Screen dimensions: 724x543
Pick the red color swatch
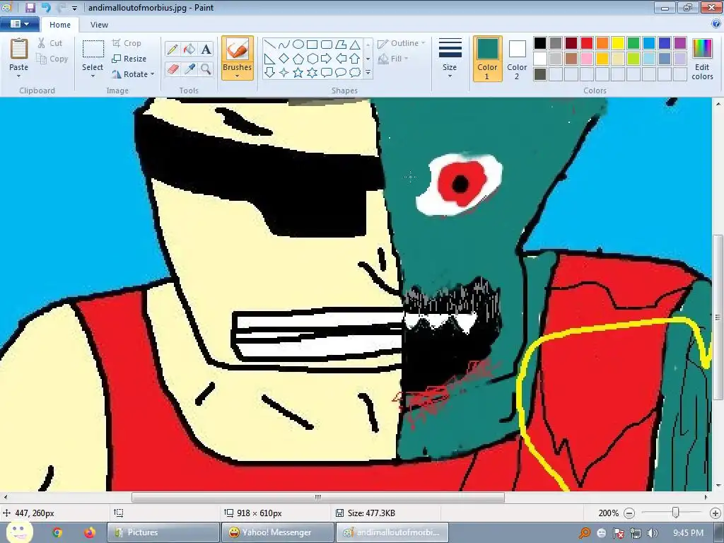coord(587,43)
